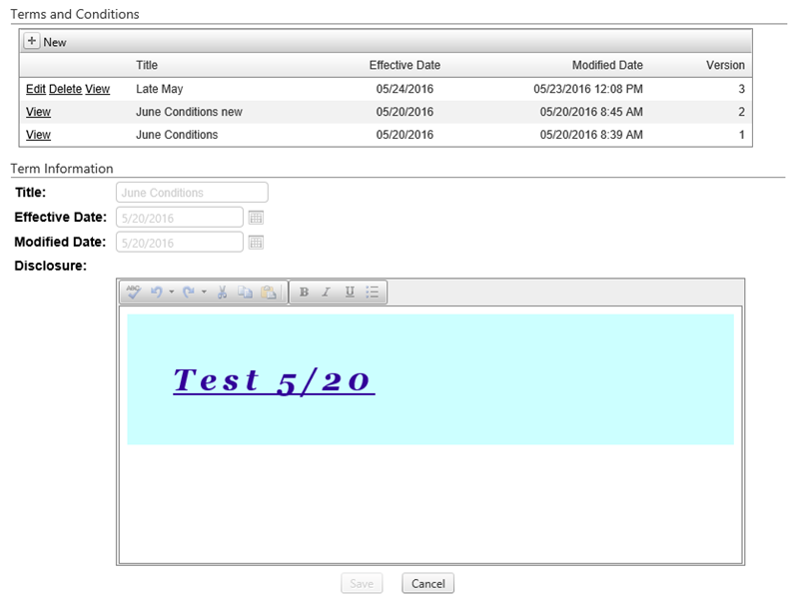
Task: Insert a bulleted list
Action: pos(373,293)
